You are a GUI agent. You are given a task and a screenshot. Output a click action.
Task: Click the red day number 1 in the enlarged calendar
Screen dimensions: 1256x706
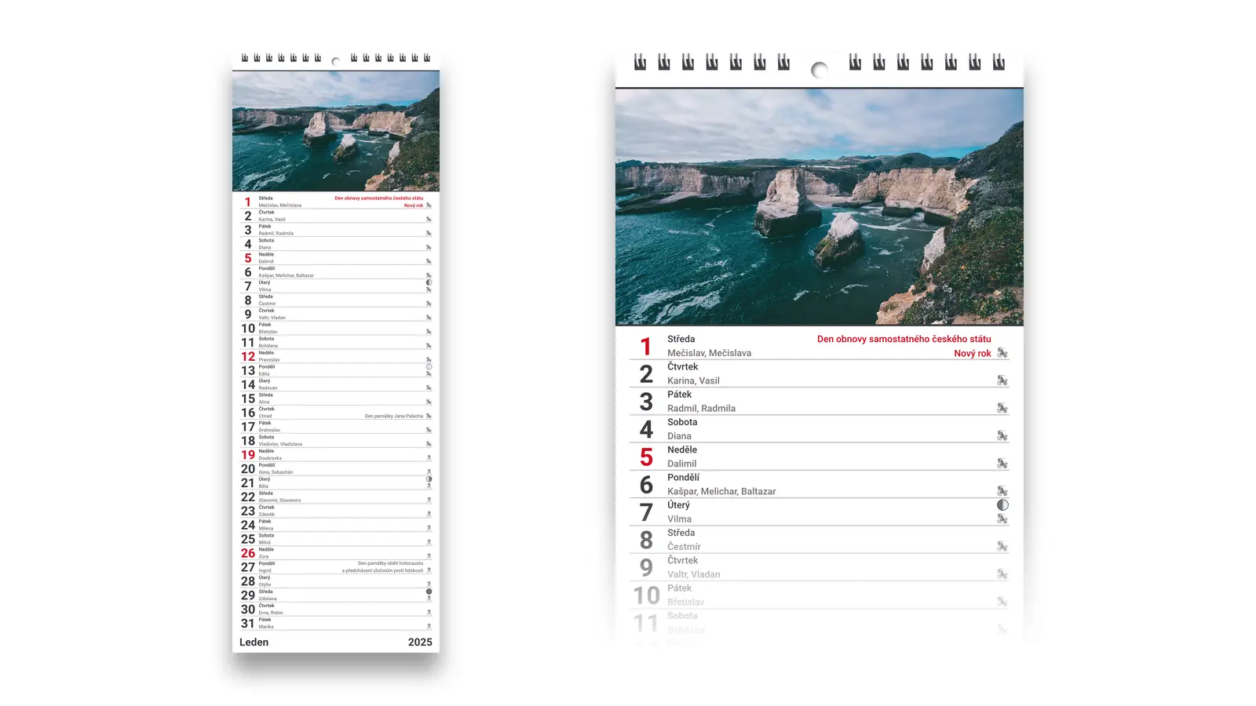[646, 347]
